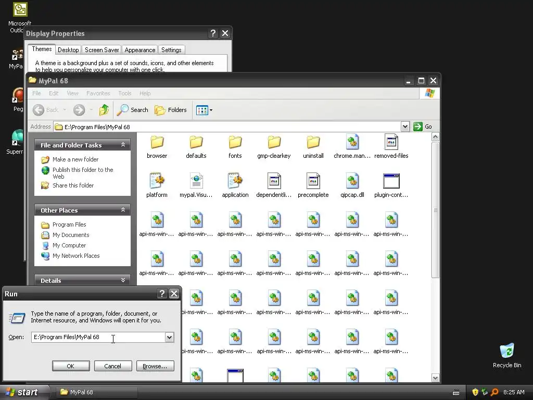The image size is (533, 400).
Task: Select the chrome.man... file
Action: click(352, 146)
